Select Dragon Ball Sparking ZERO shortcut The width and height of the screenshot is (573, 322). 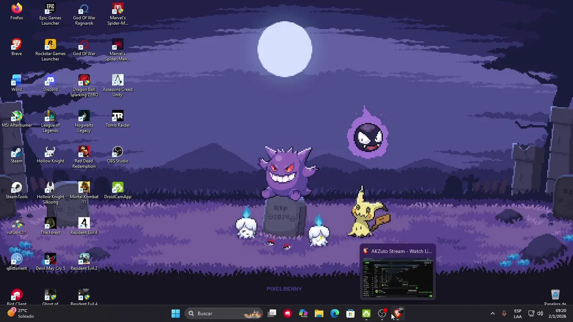coord(84,85)
